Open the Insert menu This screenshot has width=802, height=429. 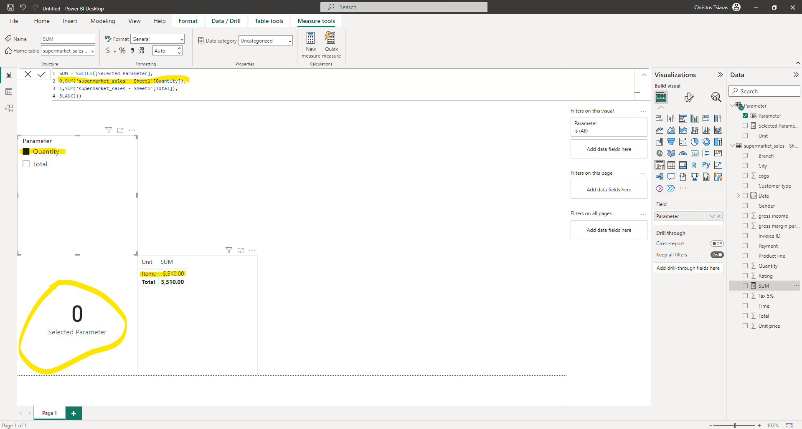(x=70, y=21)
